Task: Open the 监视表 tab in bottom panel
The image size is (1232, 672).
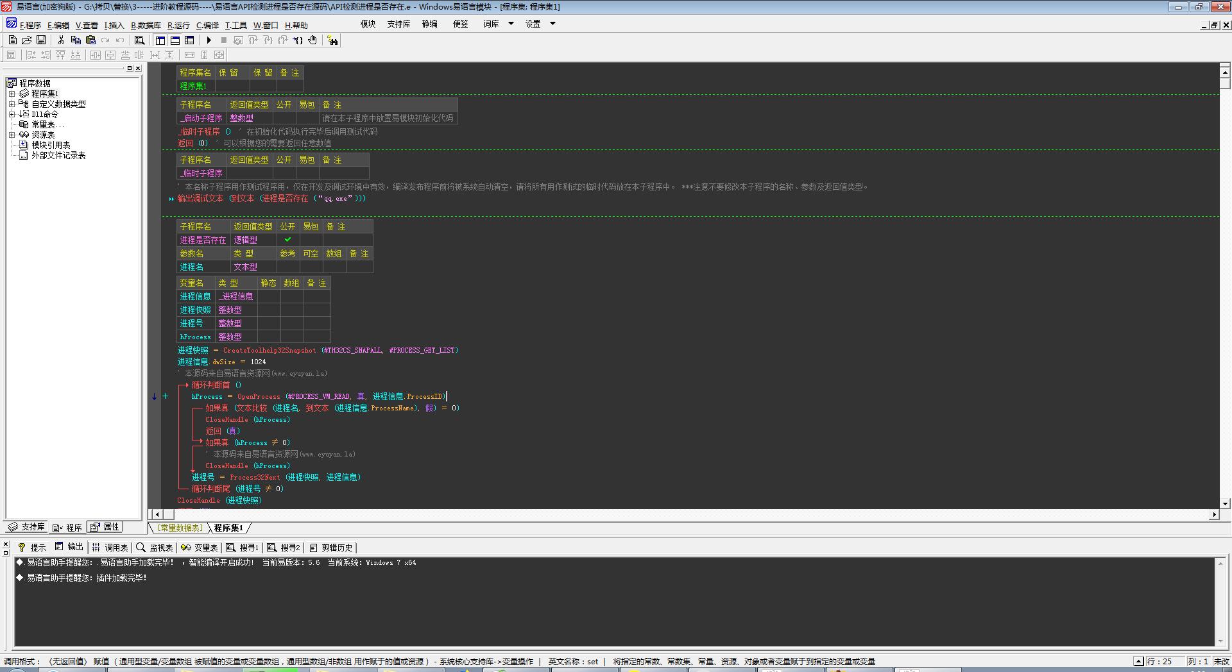Action: click(155, 548)
